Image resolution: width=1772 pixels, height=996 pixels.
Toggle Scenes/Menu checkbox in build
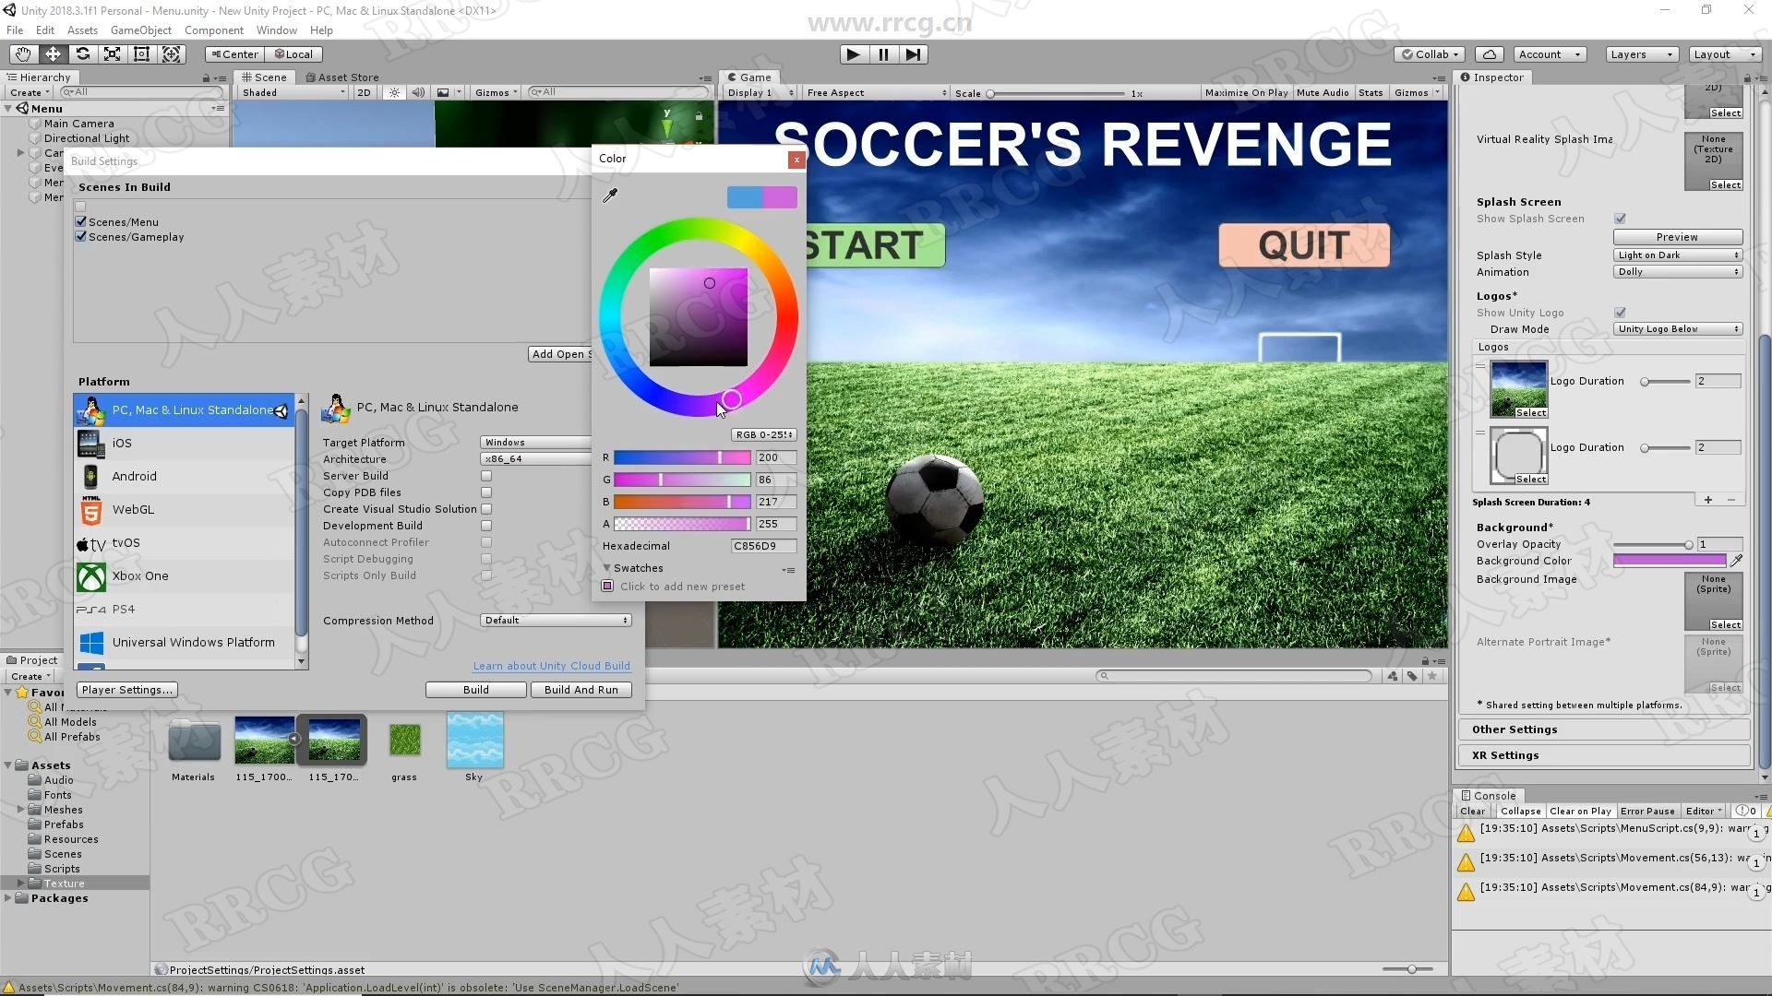tap(81, 222)
